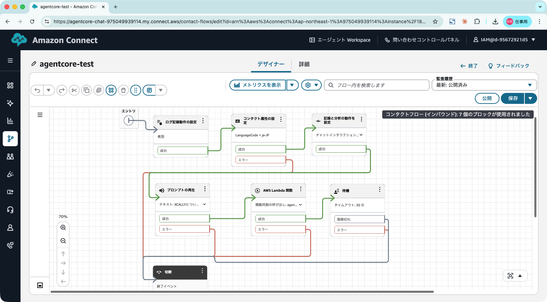The image size is (547, 302).
Task: Zoom in on the flow canvas
Action: click(63, 228)
